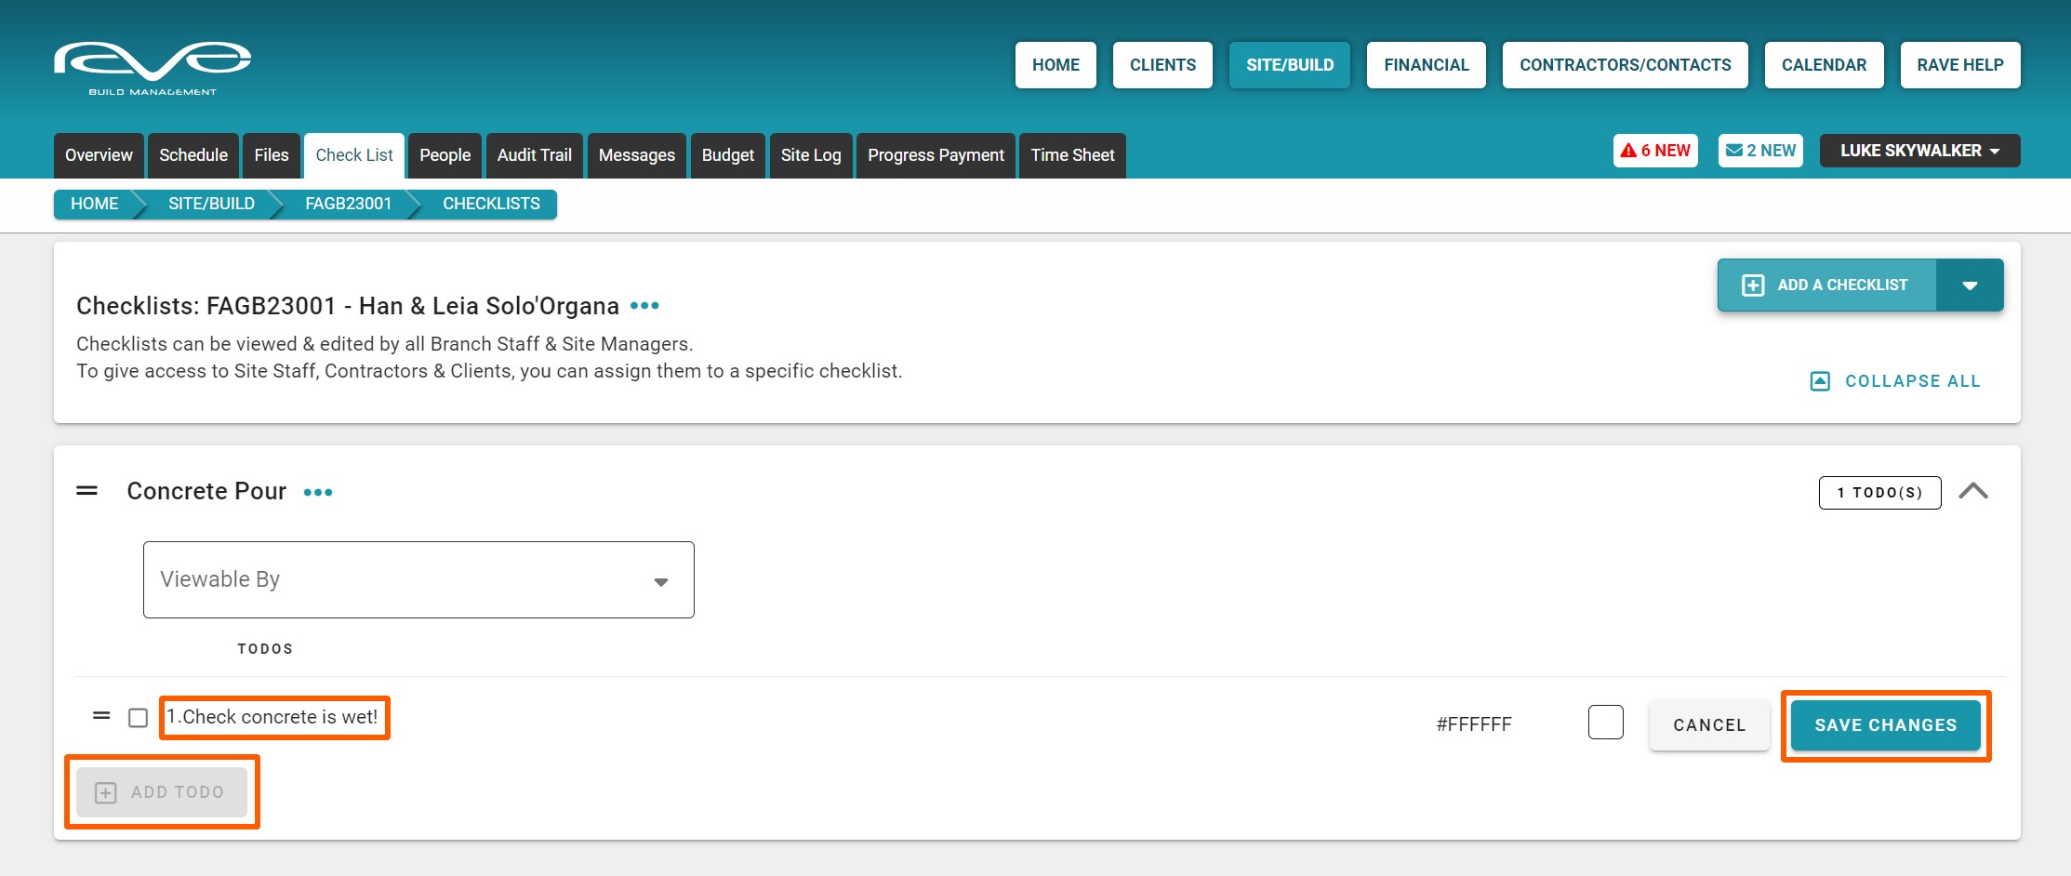Image resolution: width=2071 pixels, height=876 pixels.
Task: Open the Concrete Pour options ellipsis
Action: [x=318, y=492]
